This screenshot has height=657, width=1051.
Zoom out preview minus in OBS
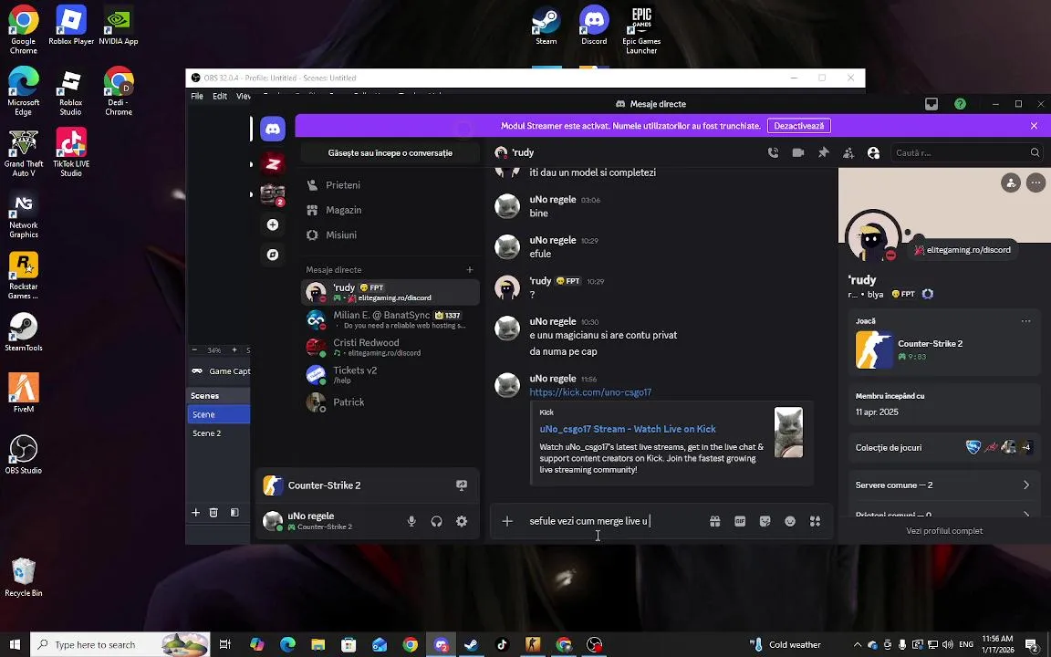click(x=195, y=350)
